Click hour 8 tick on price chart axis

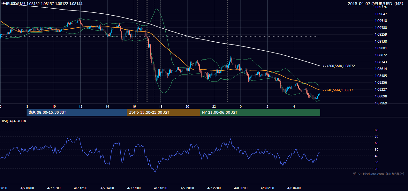(x=27, y=107)
